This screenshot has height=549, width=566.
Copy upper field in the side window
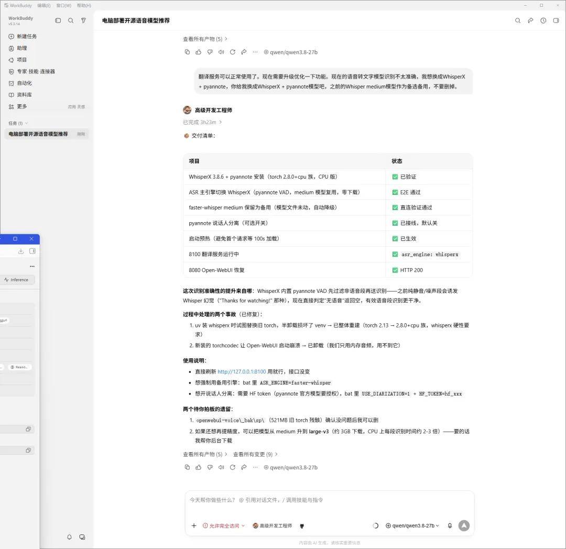28,429
